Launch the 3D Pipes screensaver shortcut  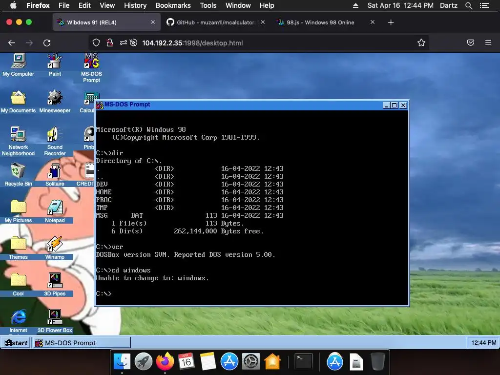[x=55, y=285]
